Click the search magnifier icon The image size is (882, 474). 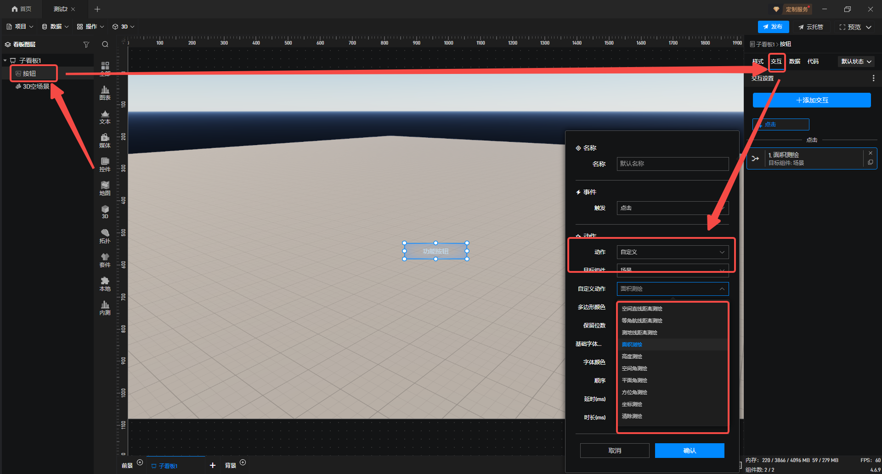tap(105, 45)
